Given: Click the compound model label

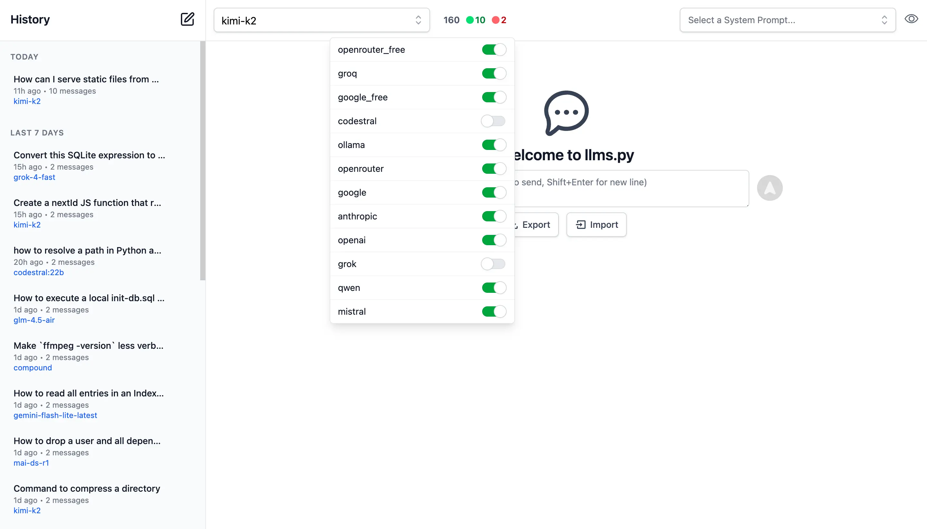Looking at the screenshot, I should tap(33, 368).
